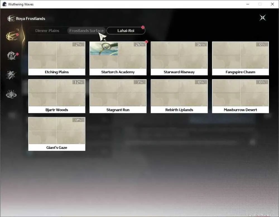Open the Rebirth Uplands area card

click(x=179, y=96)
